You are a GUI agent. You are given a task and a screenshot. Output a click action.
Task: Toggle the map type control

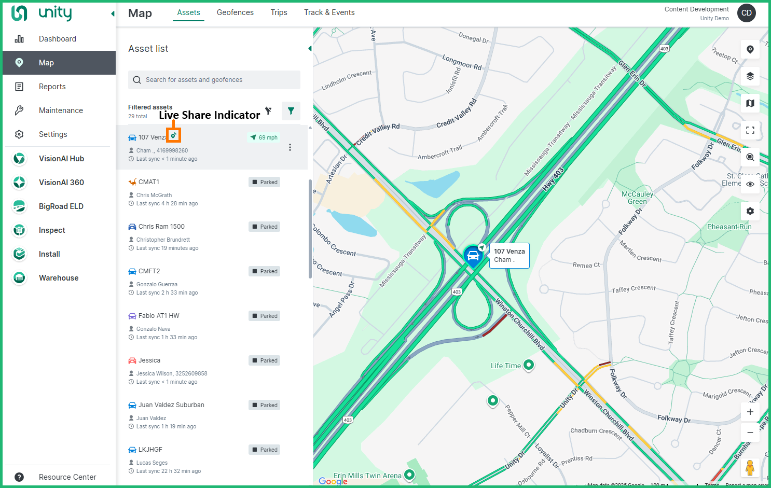point(750,103)
